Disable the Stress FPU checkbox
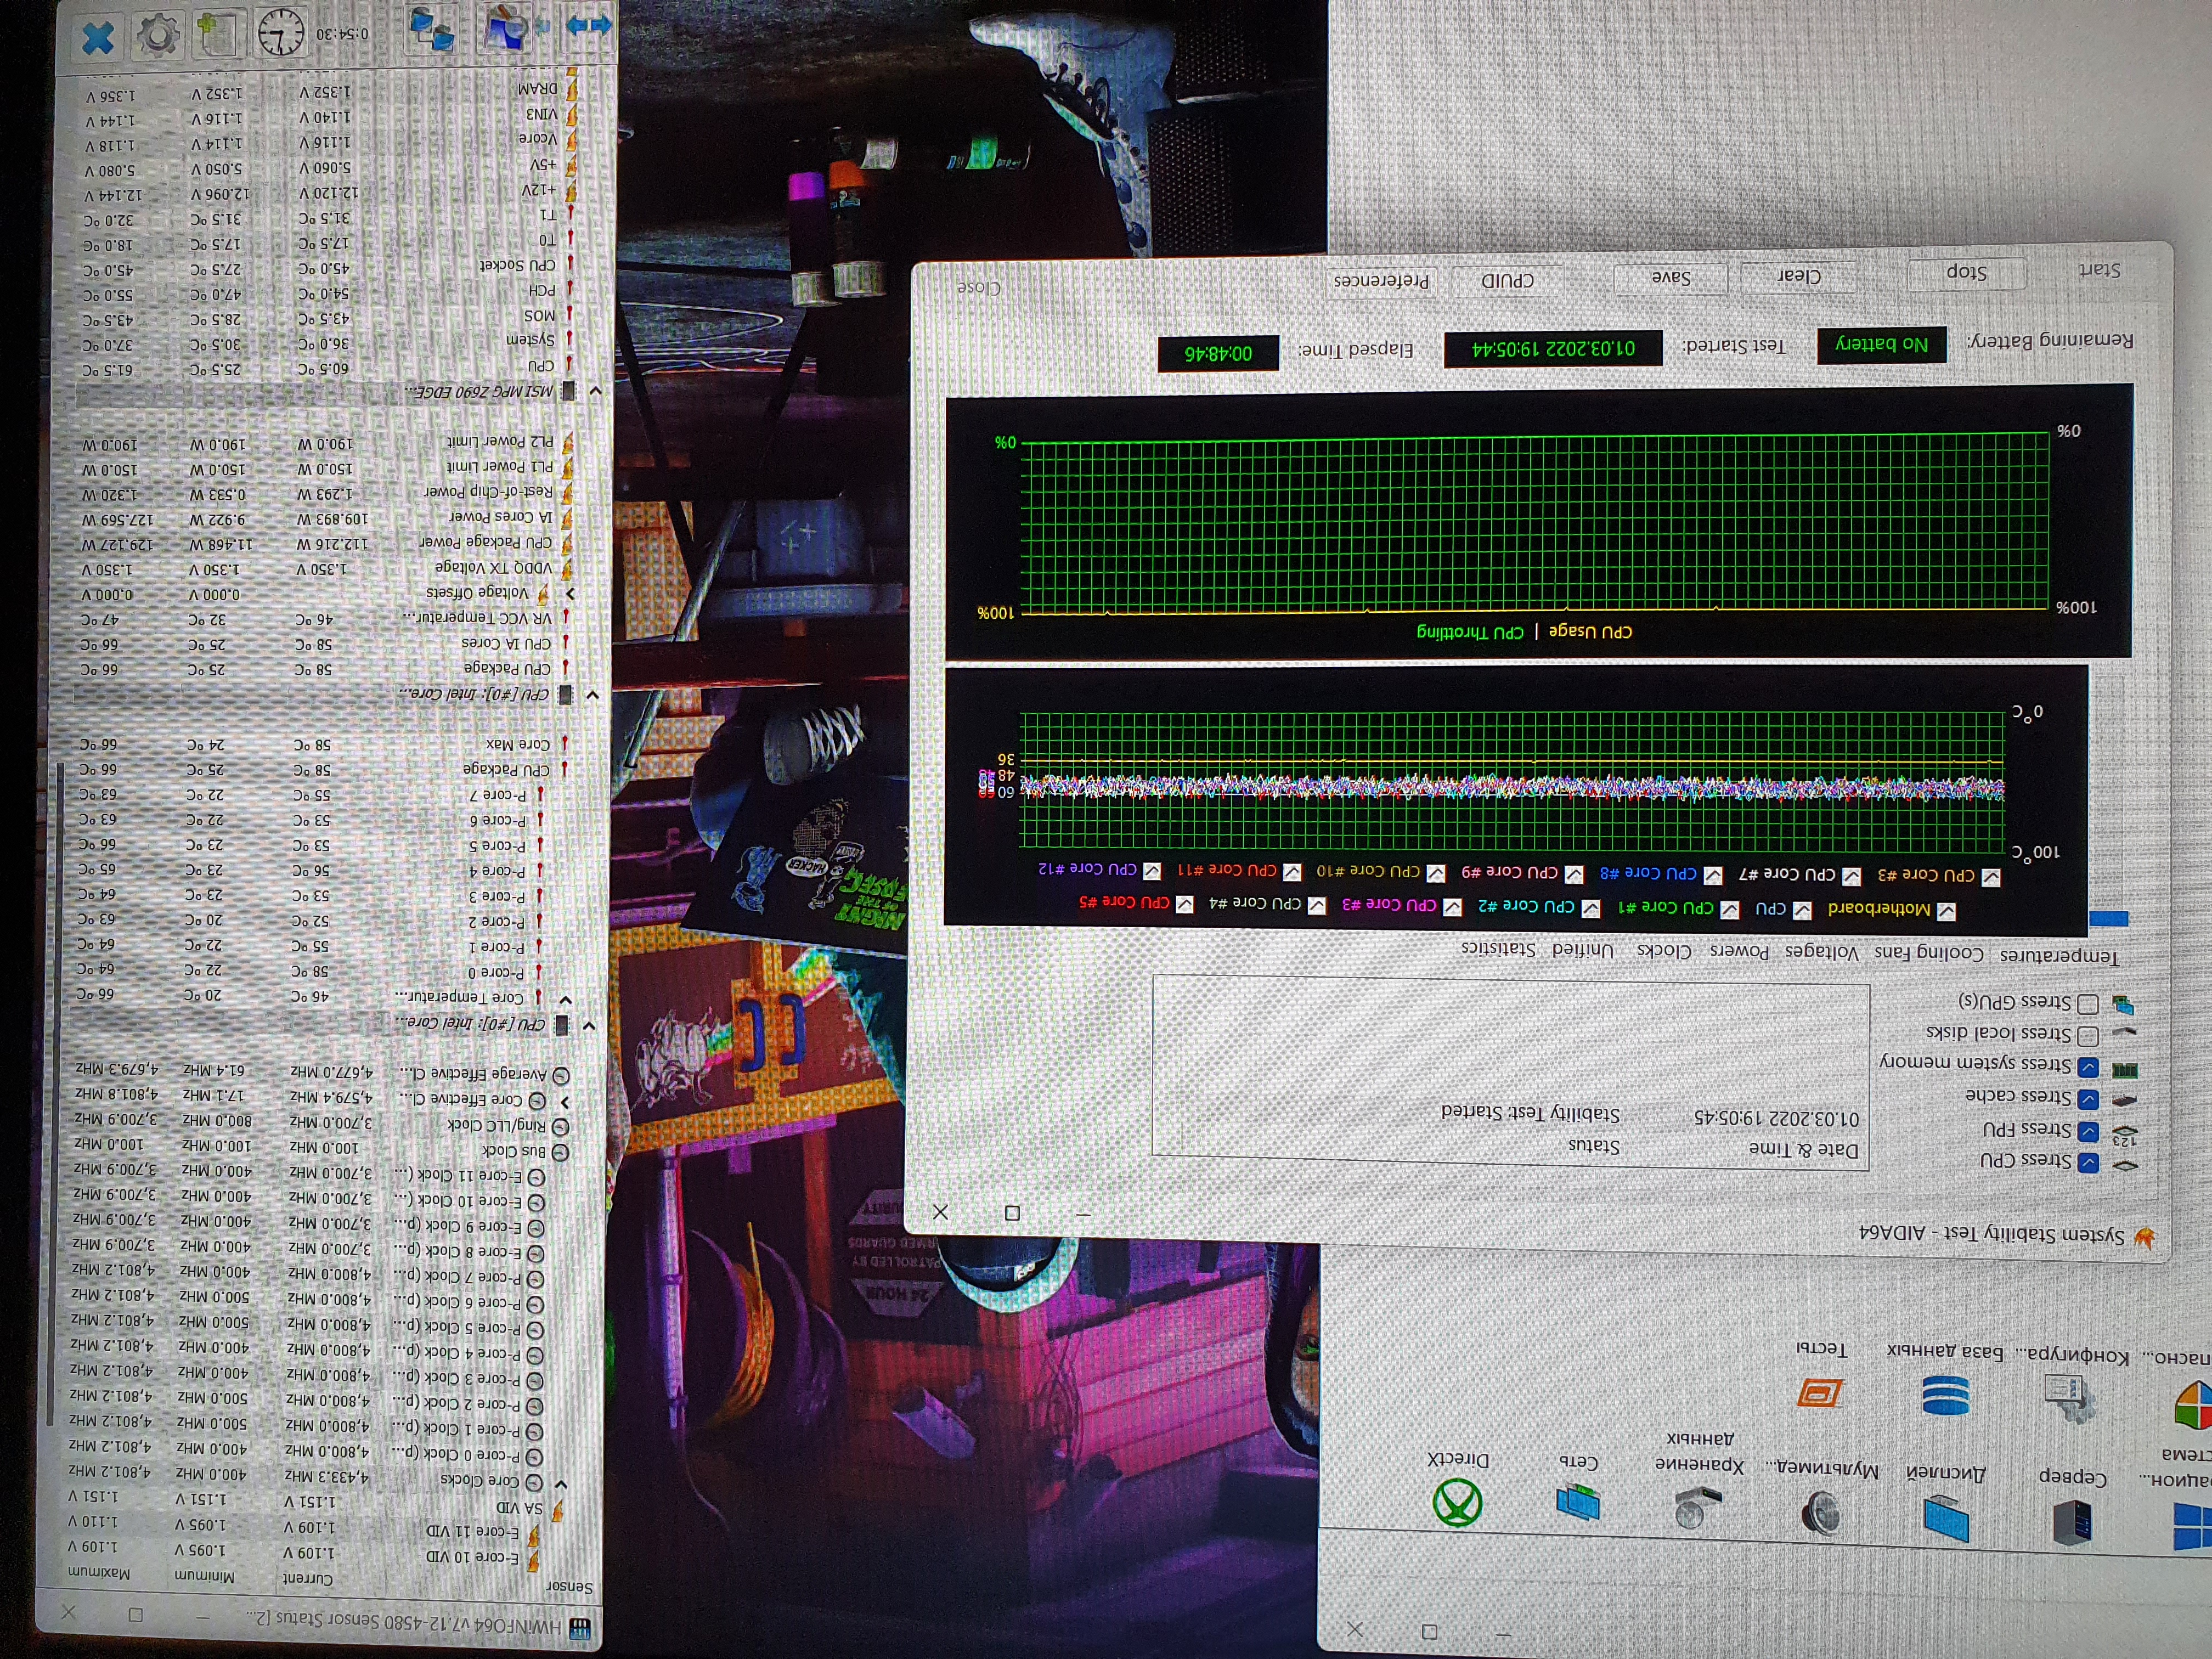Screen dimensions: 2212x1659 pos(2088,1131)
